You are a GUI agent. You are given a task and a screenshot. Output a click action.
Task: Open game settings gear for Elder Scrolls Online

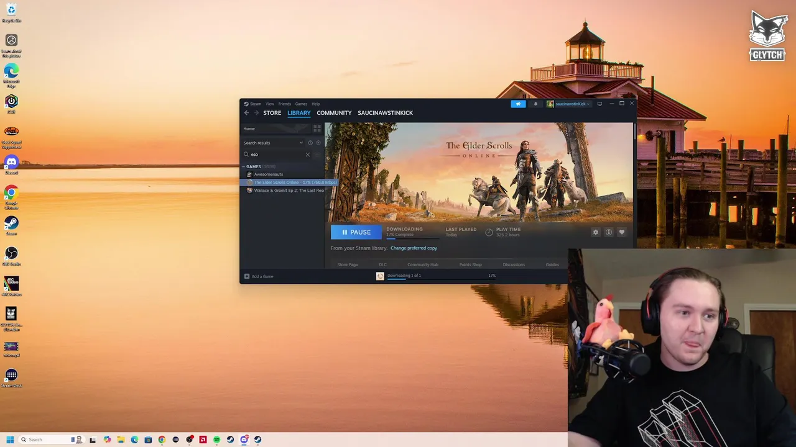(x=596, y=232)
